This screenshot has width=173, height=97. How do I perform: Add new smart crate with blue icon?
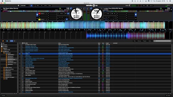coord(6,41)
